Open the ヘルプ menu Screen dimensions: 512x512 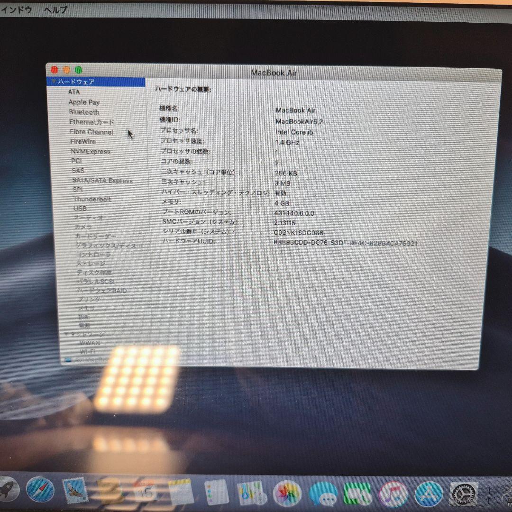55,9
